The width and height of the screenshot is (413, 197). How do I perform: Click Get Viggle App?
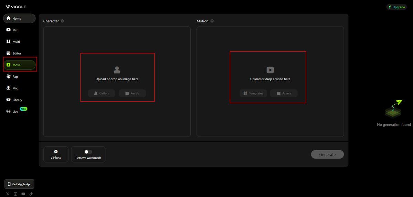pyautogui.click(x=19, y=184)
